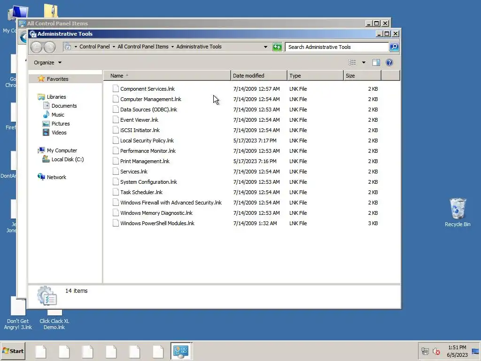Viewport: 481px width, 361px height.
Task: Click the Change your view icon
Action: [352, 63]
